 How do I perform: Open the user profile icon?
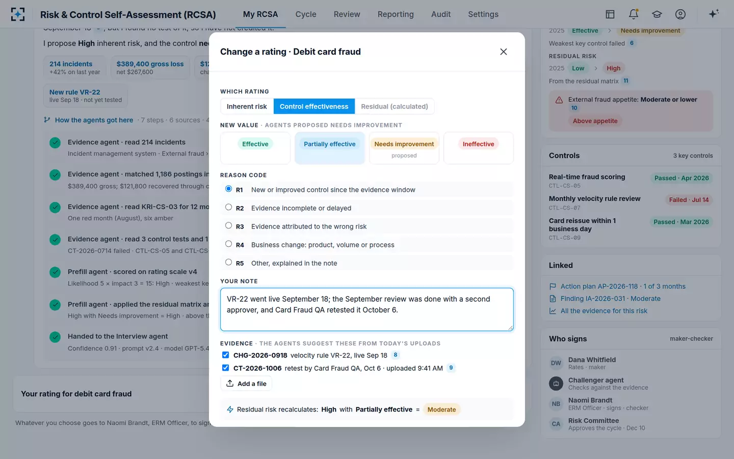click(680, 14)
